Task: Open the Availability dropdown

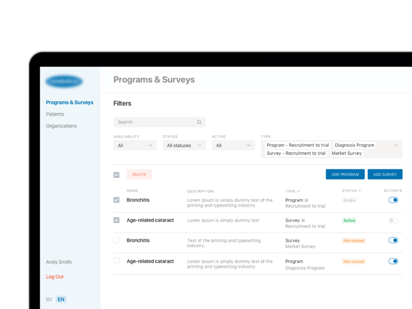Action: 135,145
